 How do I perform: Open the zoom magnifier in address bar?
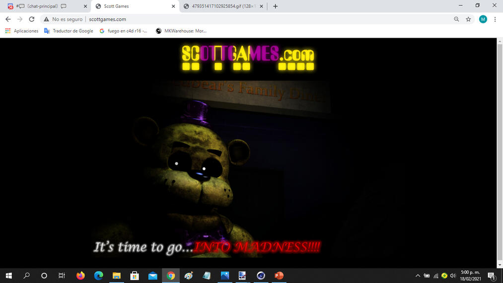(456, 19)
